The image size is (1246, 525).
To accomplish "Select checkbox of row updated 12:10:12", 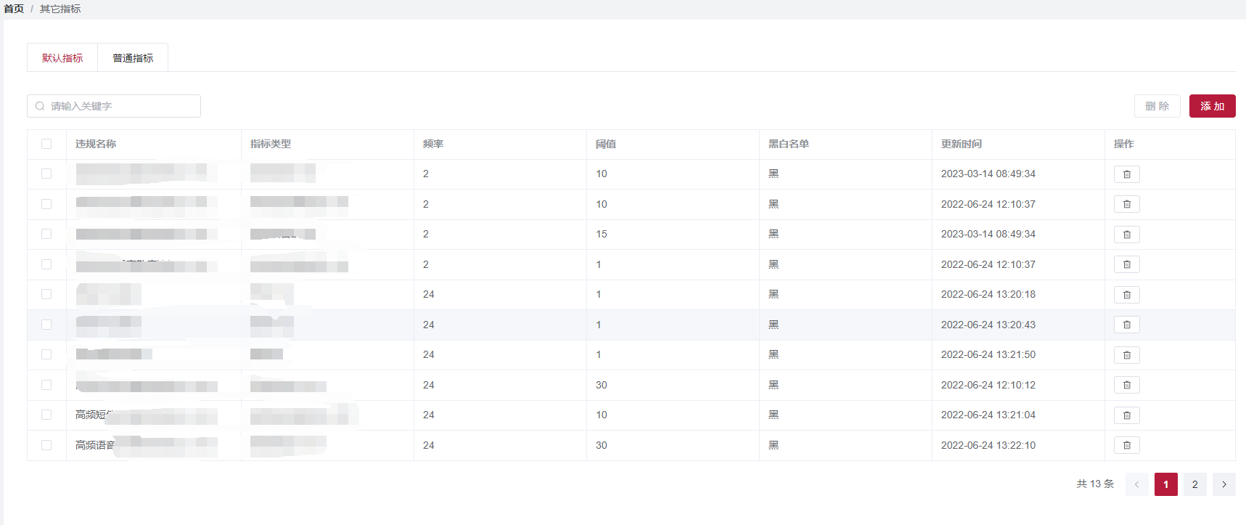I will pyautogui.click(x=46, y=385).
